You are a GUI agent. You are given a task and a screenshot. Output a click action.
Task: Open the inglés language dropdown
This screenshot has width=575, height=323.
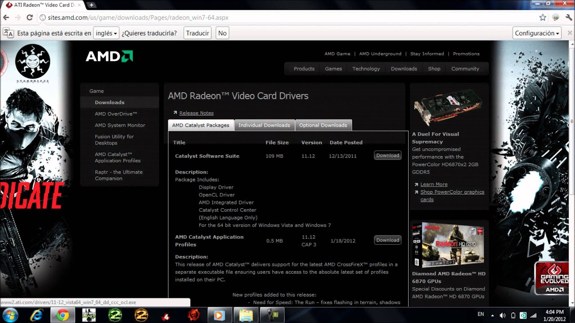tap(106, 33)
